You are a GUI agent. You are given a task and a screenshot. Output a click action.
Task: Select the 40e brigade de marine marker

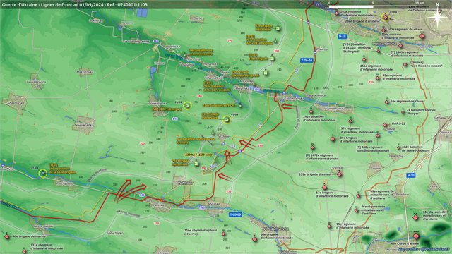tap(7, 237)
